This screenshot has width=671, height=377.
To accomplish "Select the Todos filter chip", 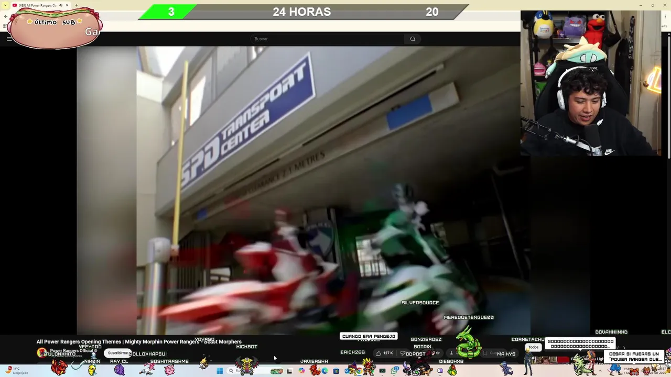I will click(x=534, y=347).
